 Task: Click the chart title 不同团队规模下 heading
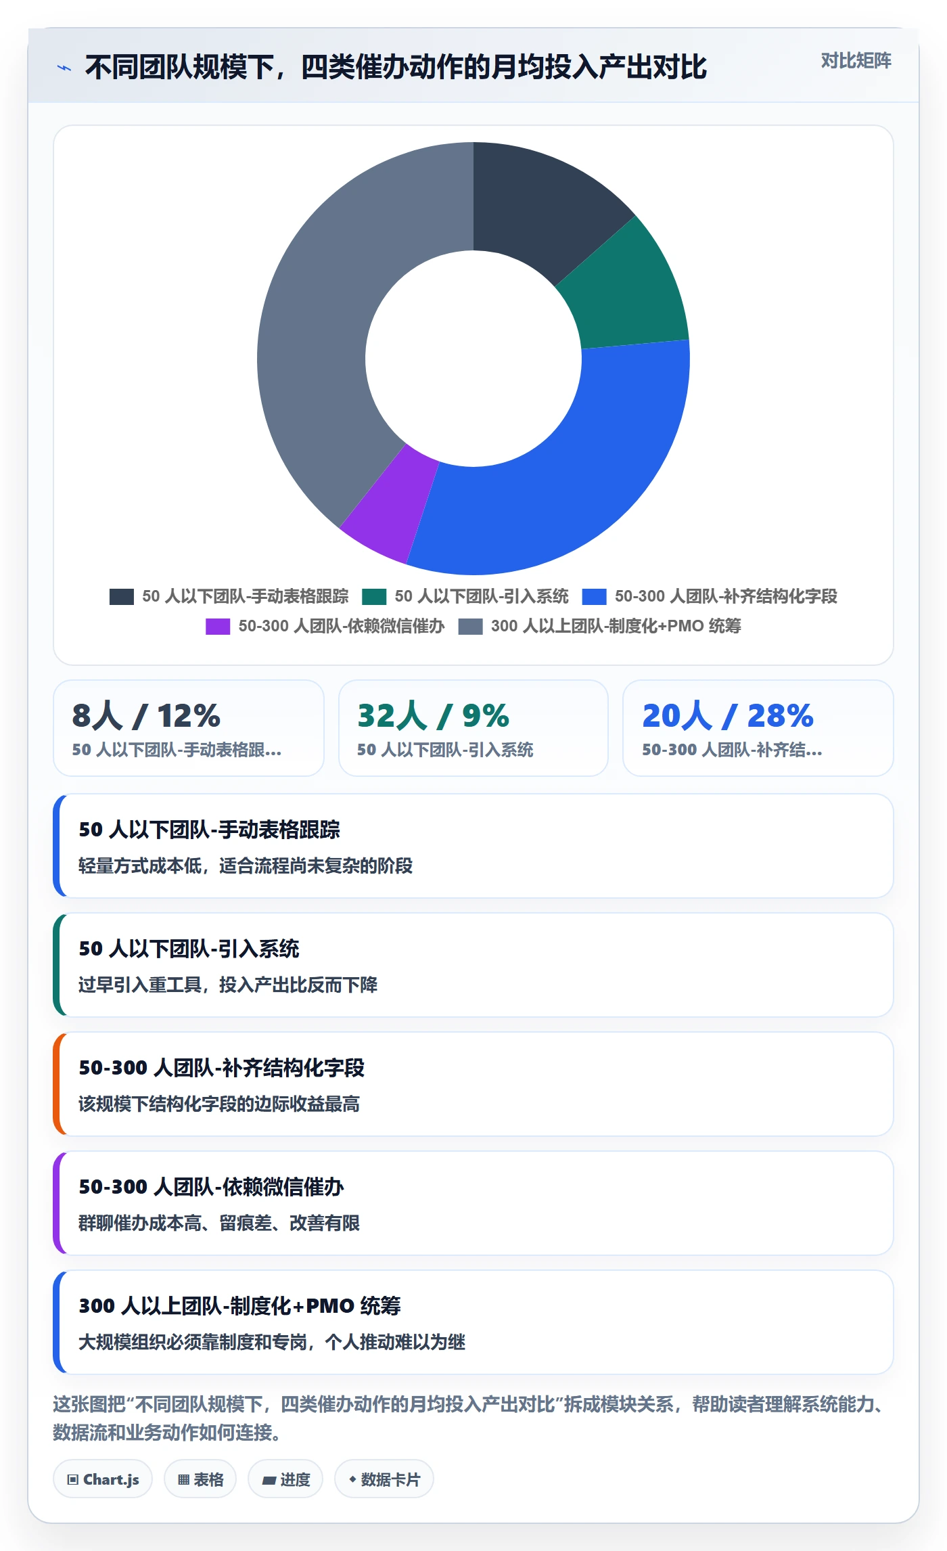tap(396, 68)
